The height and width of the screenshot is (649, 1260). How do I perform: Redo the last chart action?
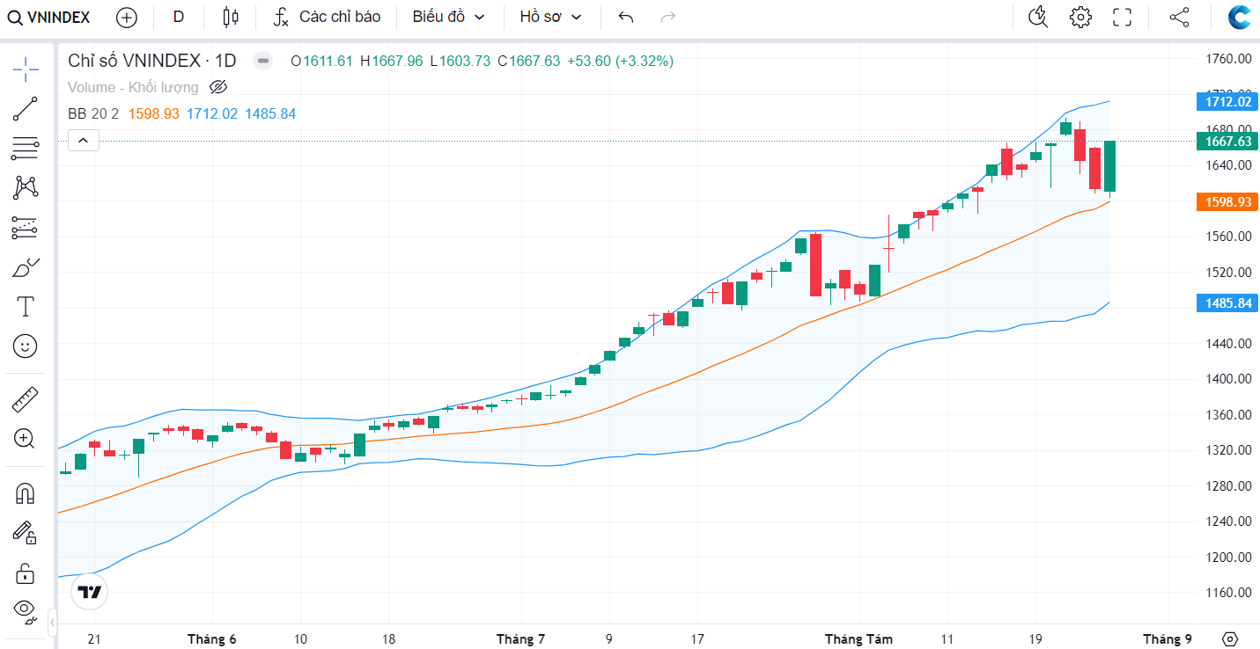[668, 17]
